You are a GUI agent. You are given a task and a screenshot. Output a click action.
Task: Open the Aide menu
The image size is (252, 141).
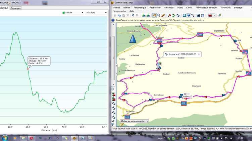[132, 11]
